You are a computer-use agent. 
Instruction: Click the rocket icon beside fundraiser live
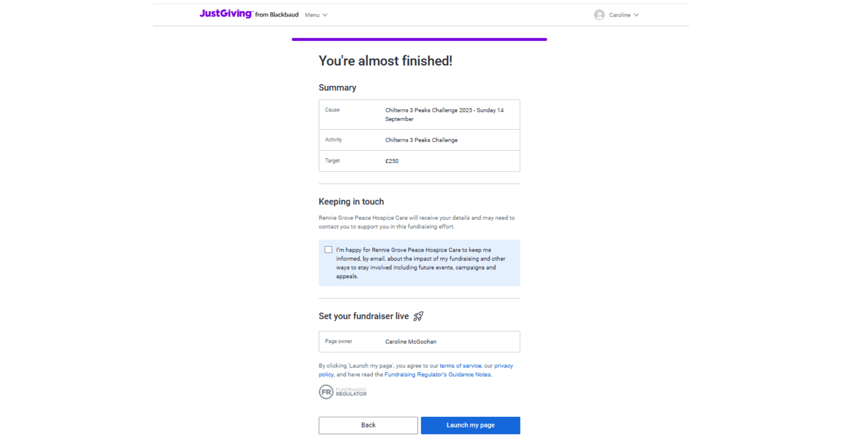[x=418, y=316]
